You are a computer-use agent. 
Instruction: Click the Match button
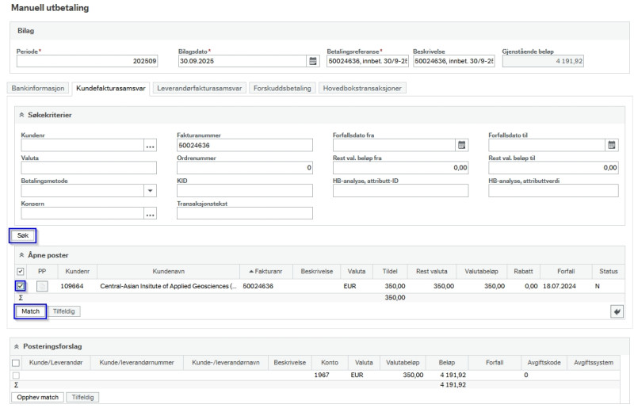pos(30,311)
